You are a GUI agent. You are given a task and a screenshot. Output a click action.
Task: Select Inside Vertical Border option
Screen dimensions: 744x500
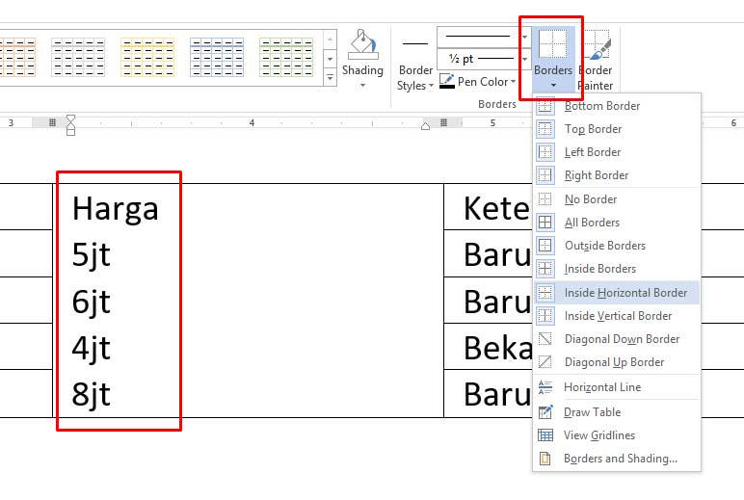[x=617, y=316]
